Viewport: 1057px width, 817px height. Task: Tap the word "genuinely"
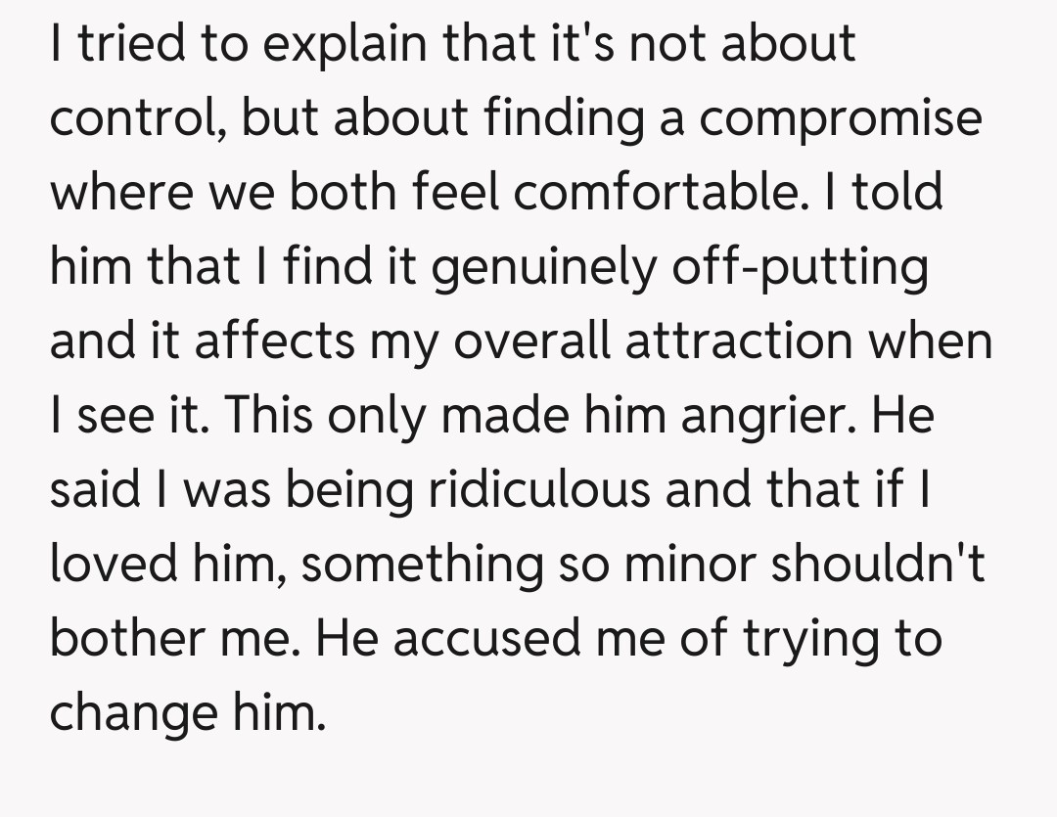544,268
